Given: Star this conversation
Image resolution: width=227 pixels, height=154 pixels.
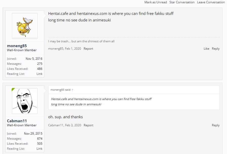Looking at the screenshot, I should coord(182,2).
